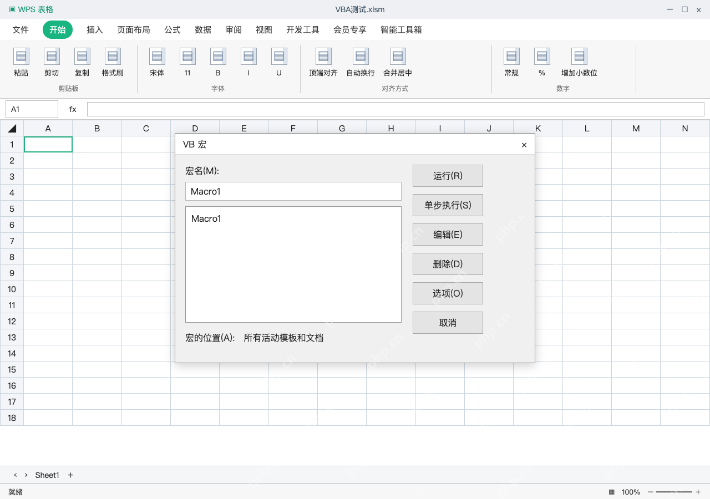The image size is (710, 499).
Task: Go to the 视图 tab
Action: click(x=264, y=30)
